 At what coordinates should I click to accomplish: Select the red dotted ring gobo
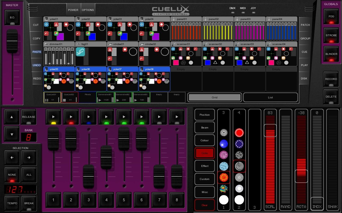[x=239, y=132]
